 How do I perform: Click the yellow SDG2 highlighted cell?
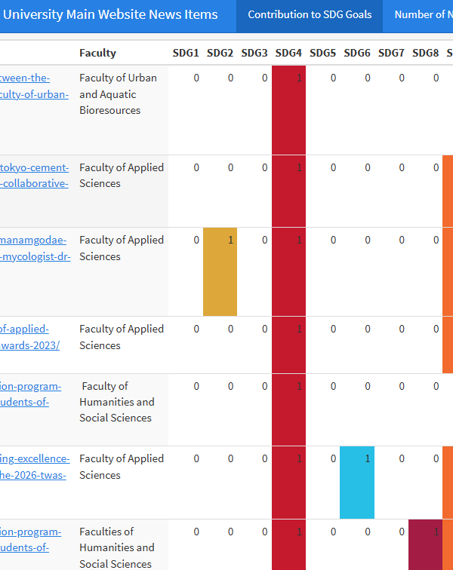220,271
